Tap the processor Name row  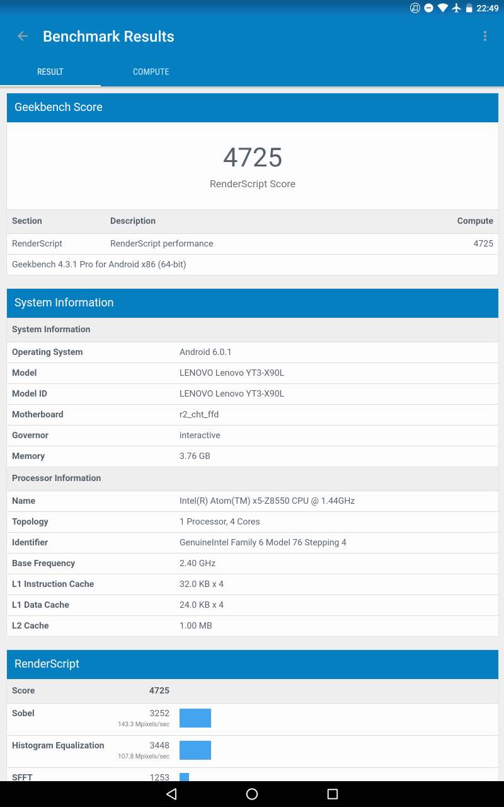pos(252,501)
